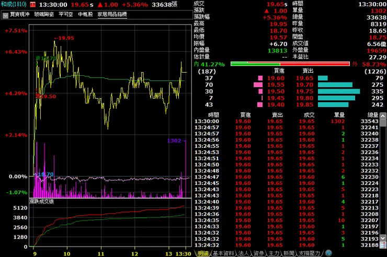Image resolution: width=387 pixels, height=257 pixels.
Task: Click the scroll up arrow of tick list
Action: pos(383,116)
